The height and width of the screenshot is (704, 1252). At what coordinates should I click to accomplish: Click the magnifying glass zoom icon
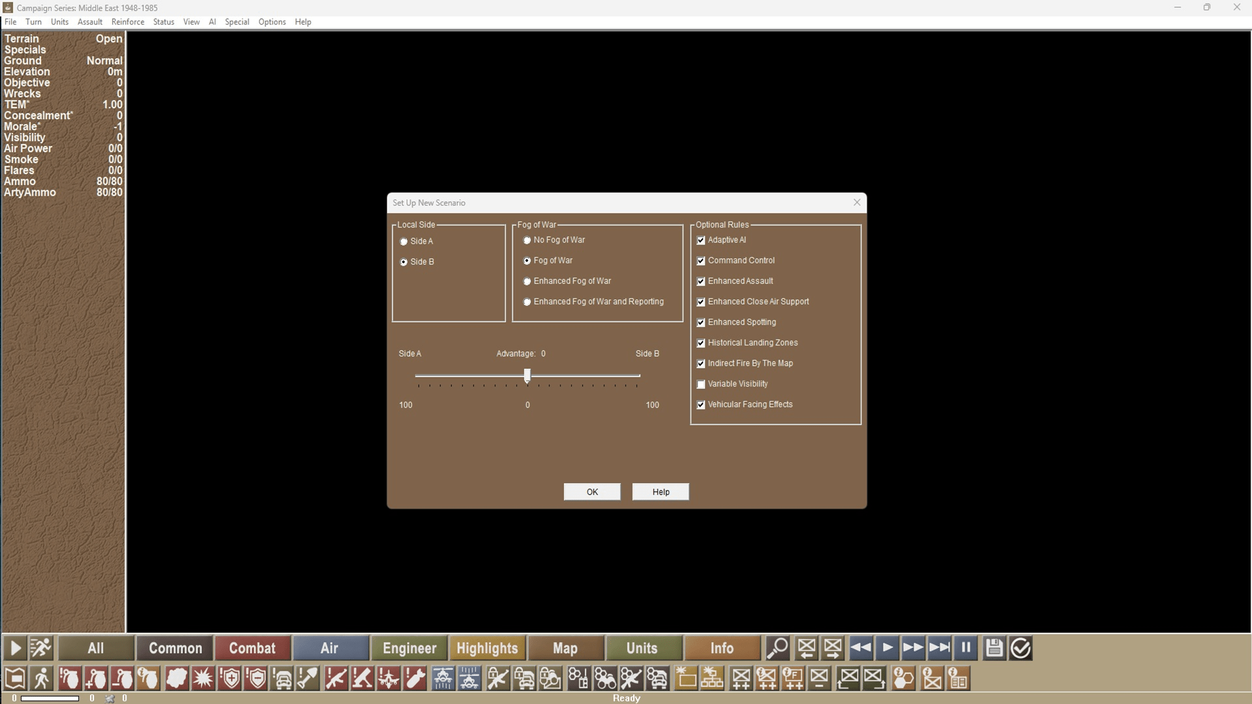[777, 649]
